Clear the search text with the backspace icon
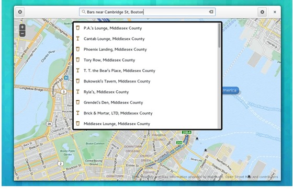Viewport: 293px width, 189px height. (x=211, y=11)
